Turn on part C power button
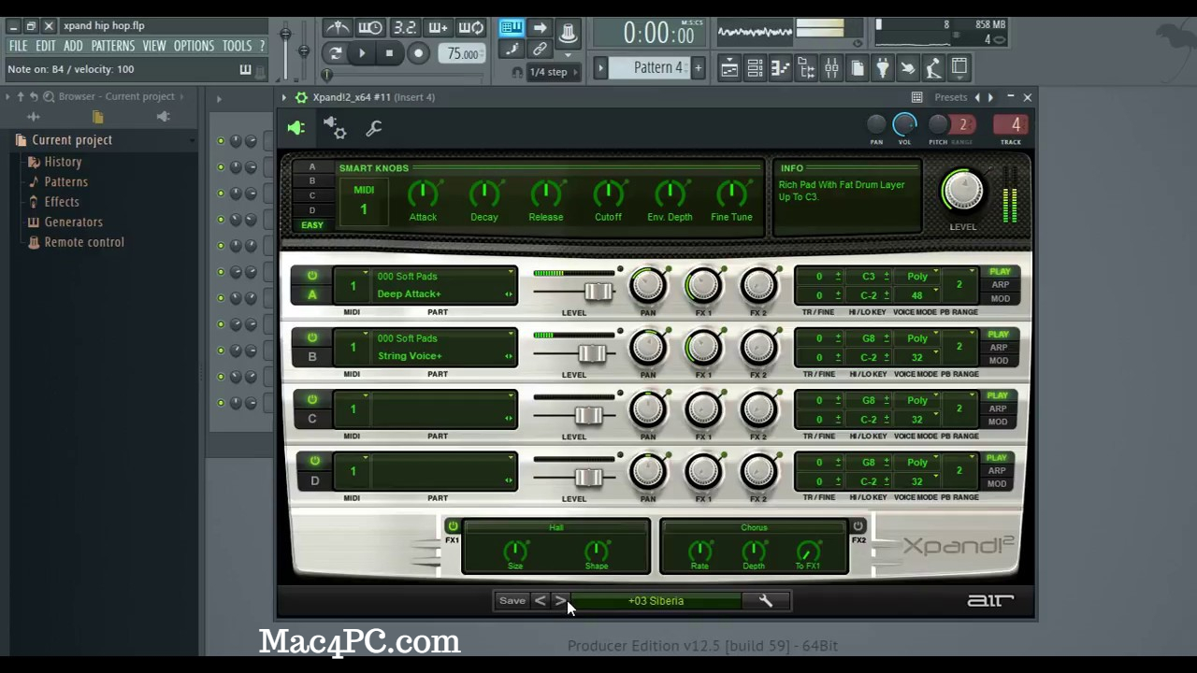The height and width of the screenshot is (673, 1197). click(x=312, y=399)
